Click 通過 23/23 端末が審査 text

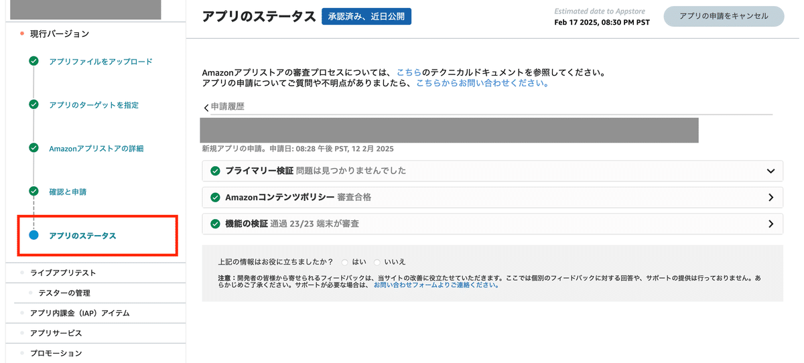[314, 224]
